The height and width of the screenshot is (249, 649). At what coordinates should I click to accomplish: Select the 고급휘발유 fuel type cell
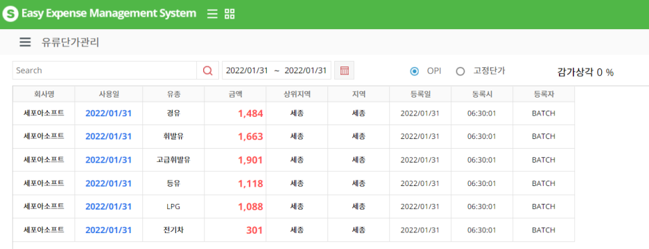[x=173, y=160]
